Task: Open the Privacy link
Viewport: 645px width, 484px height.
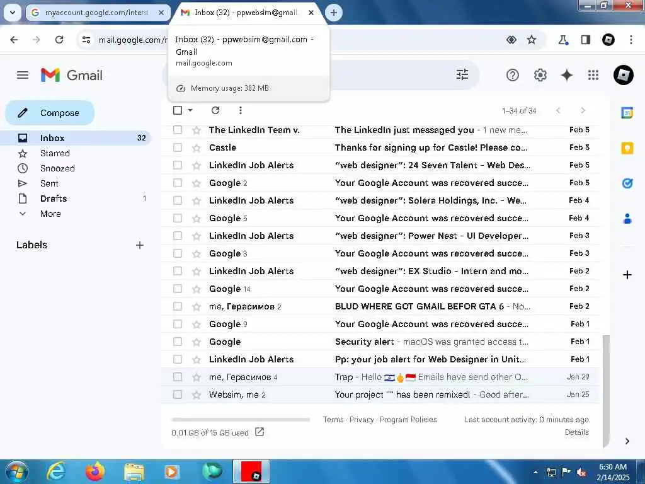Action: coord(362,419)
